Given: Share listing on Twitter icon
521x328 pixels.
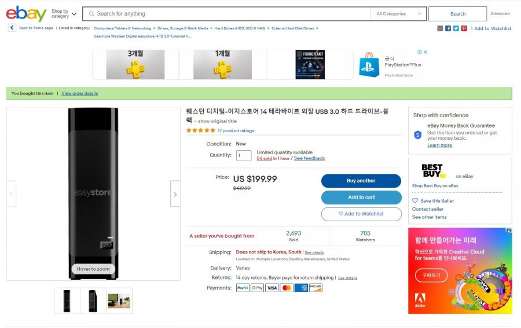Looking at the screenshot, I should click(x=456, y=28).
